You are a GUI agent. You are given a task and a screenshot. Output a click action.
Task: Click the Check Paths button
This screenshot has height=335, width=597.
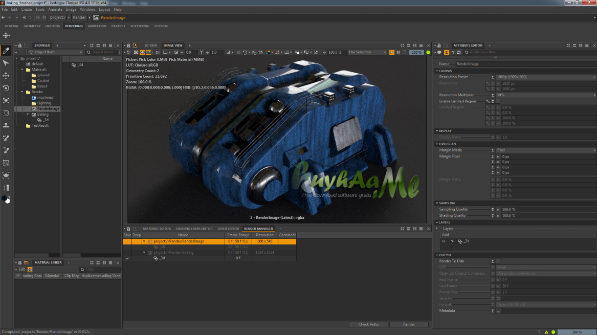[368, 324]
